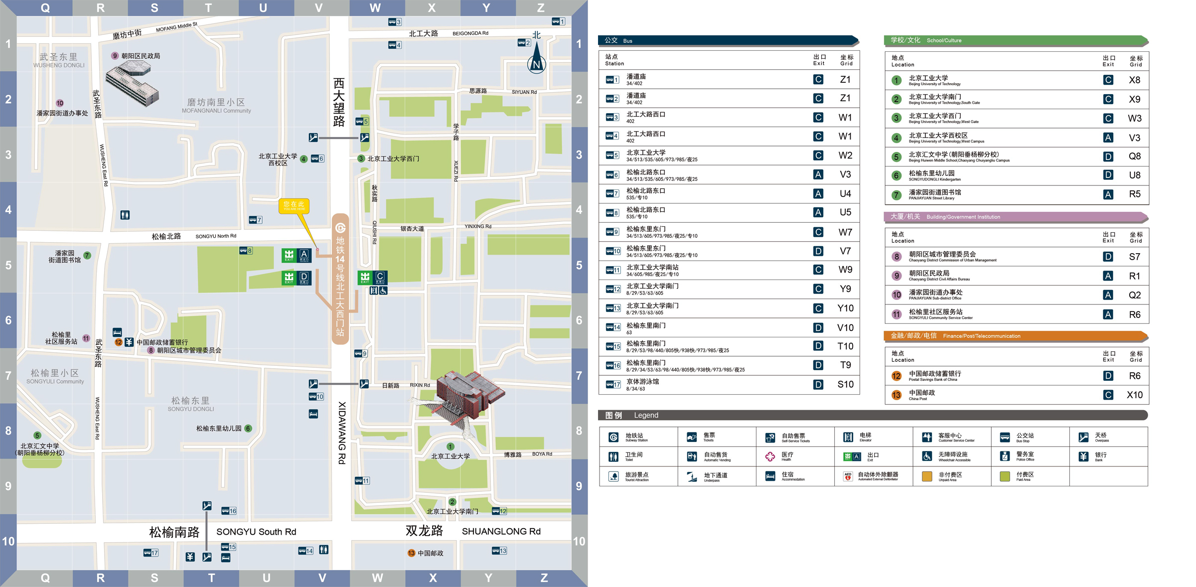Click the 松榆东里南门 row with grid T10
The image size is (1196, 587).
tap(729, 346)
